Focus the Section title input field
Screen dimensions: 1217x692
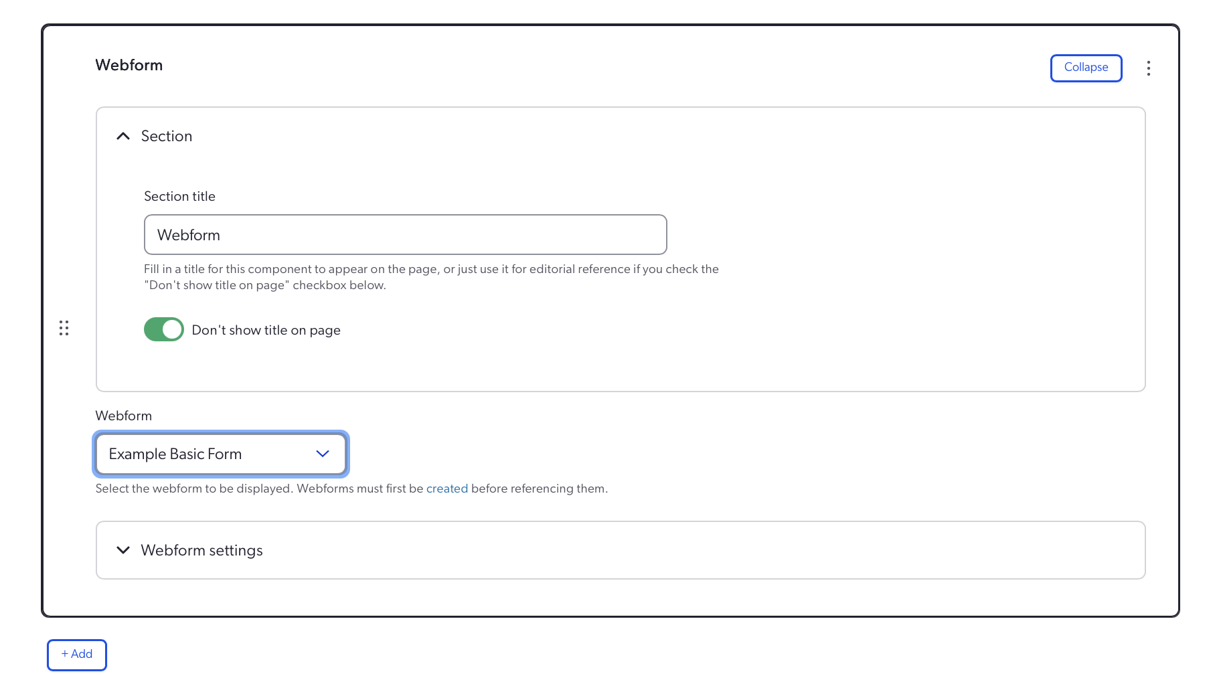[405, 234]
